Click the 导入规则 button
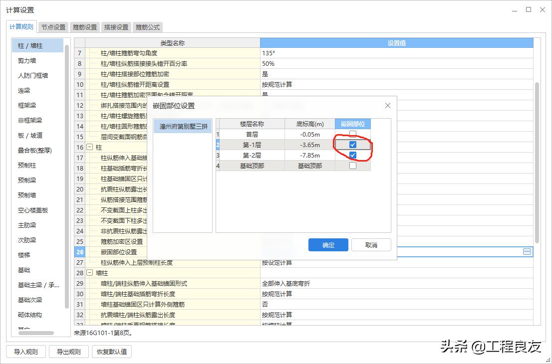 (27, 352)
